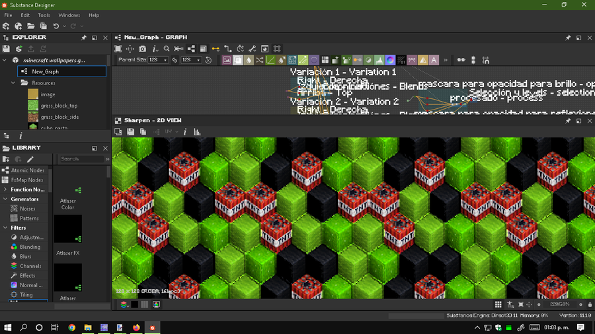Add a Levels histogram node
595x334 pixels.
379,60
